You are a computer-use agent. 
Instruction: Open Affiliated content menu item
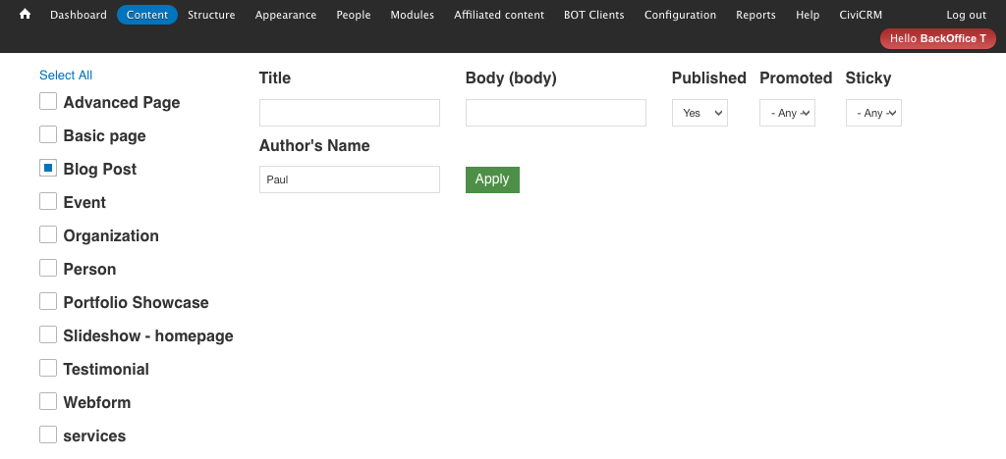click(499, 15)
